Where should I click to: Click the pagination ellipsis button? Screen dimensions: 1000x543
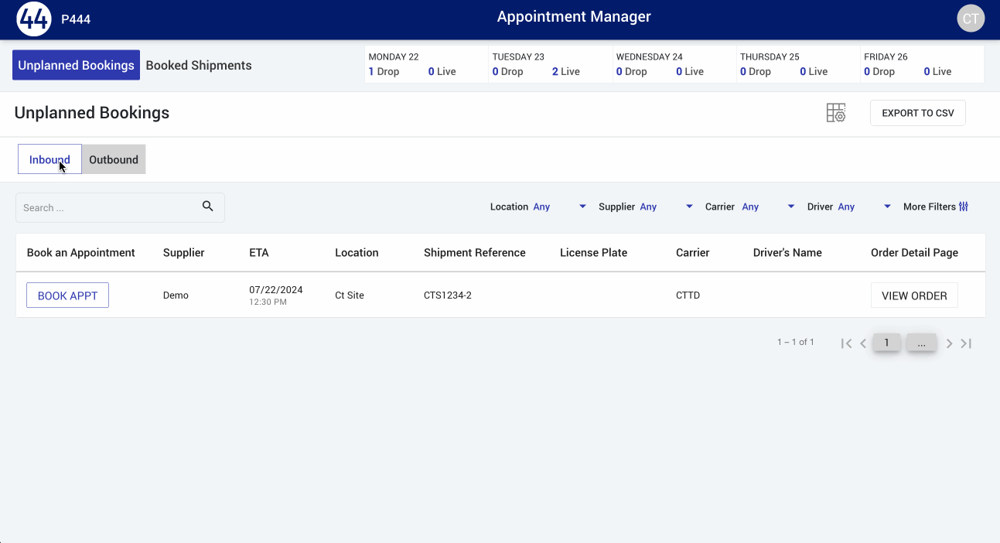click(921, 342)
